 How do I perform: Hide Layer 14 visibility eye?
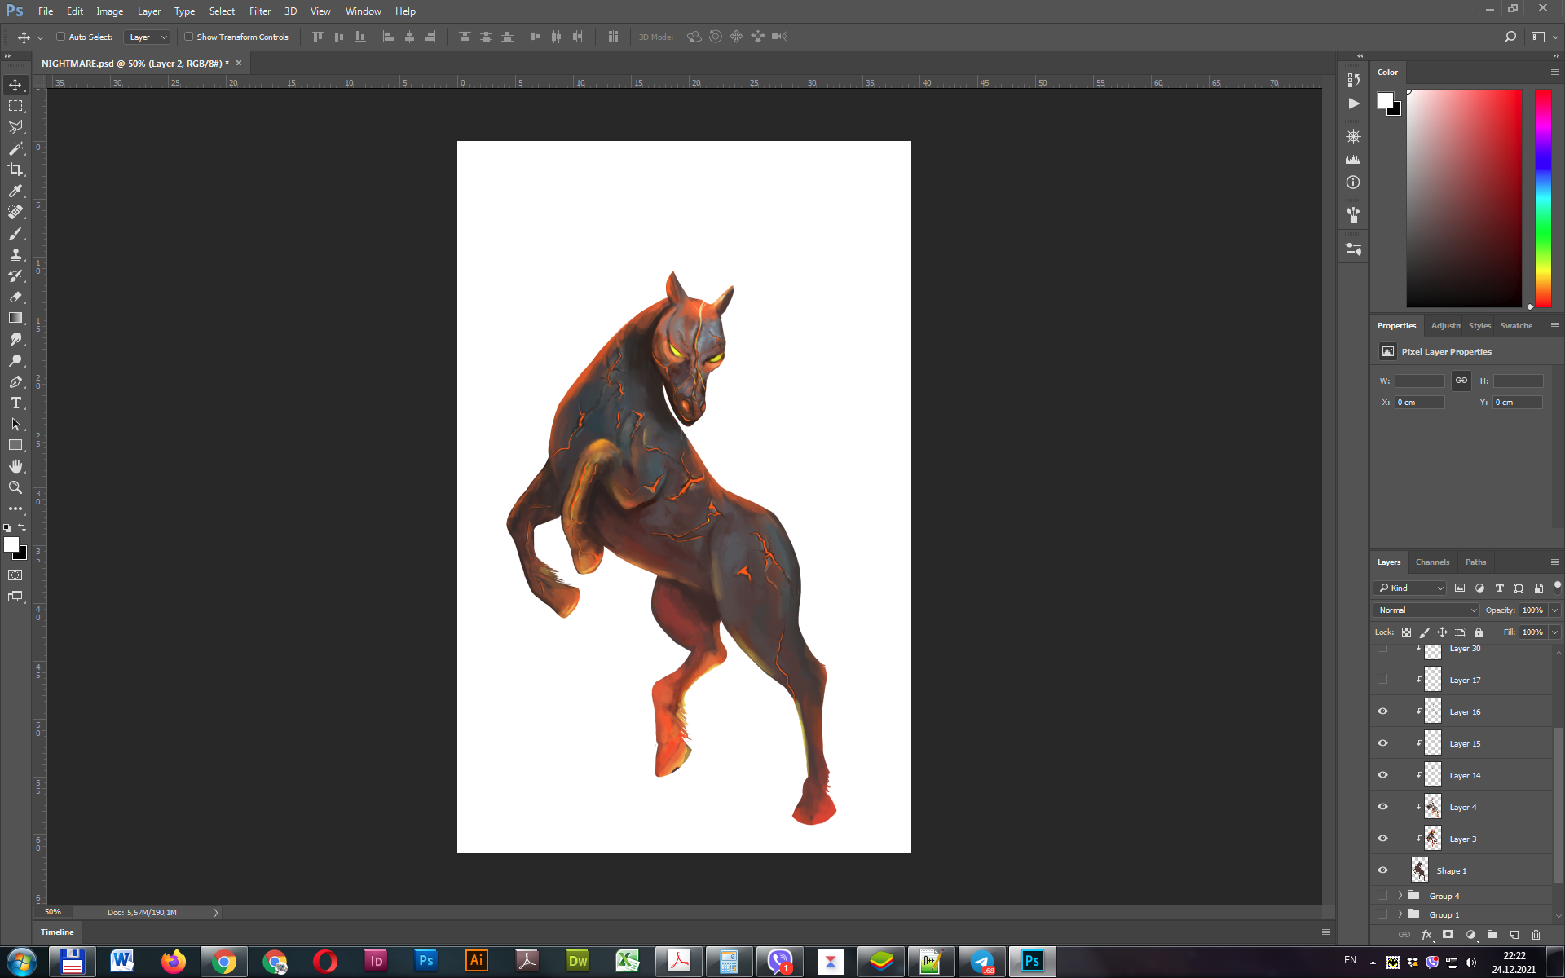point(1382,775)
